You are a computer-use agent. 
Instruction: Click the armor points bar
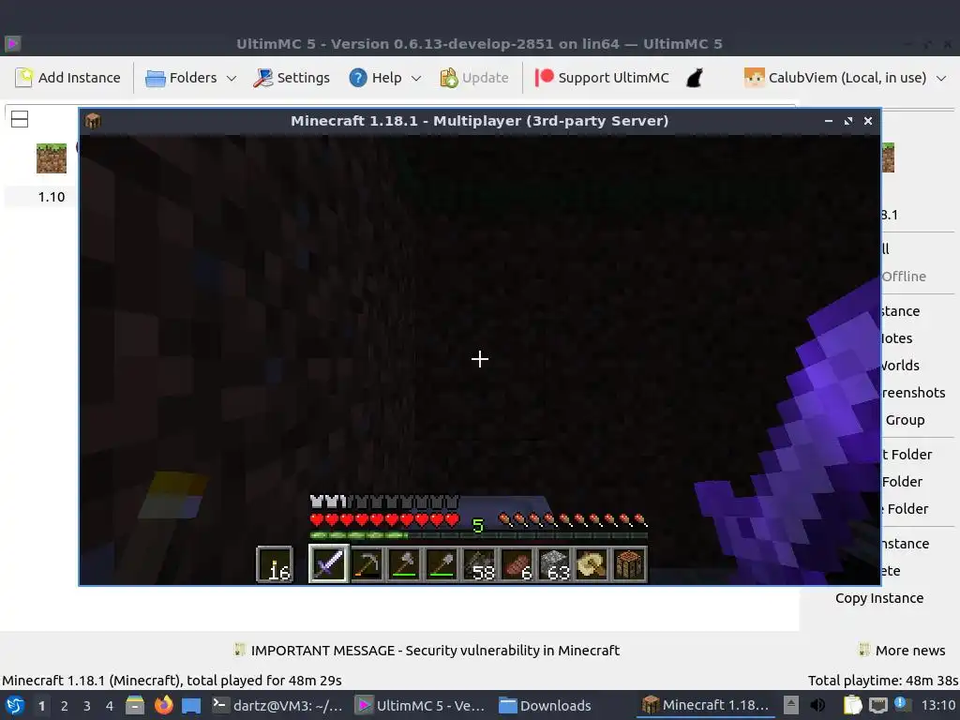(x=384, y=502)
